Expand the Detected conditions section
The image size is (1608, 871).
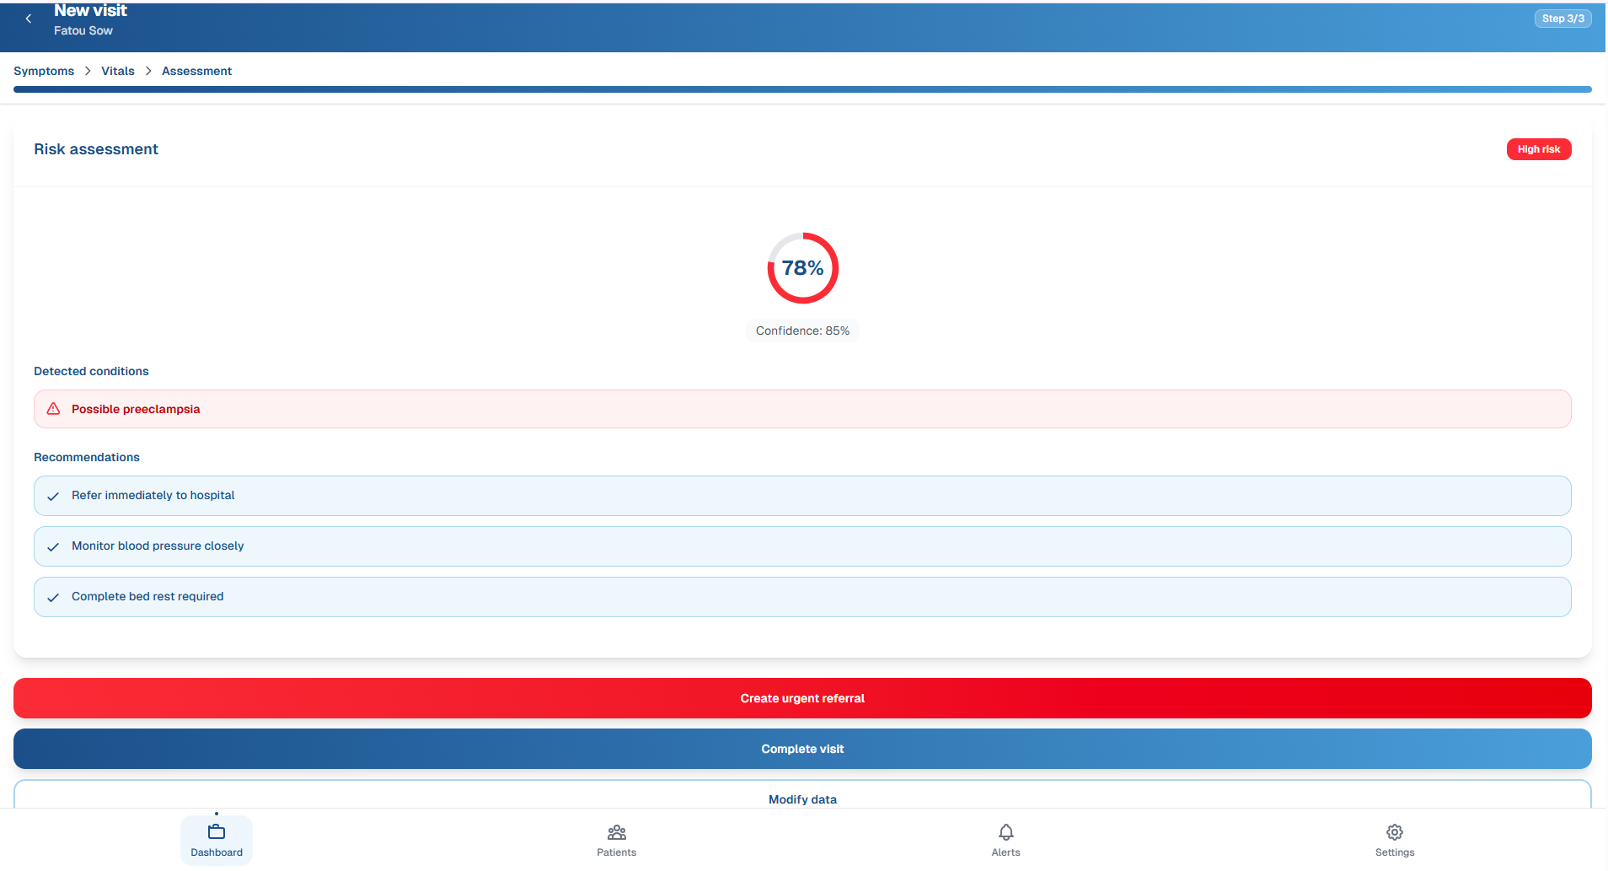(91, 371)
